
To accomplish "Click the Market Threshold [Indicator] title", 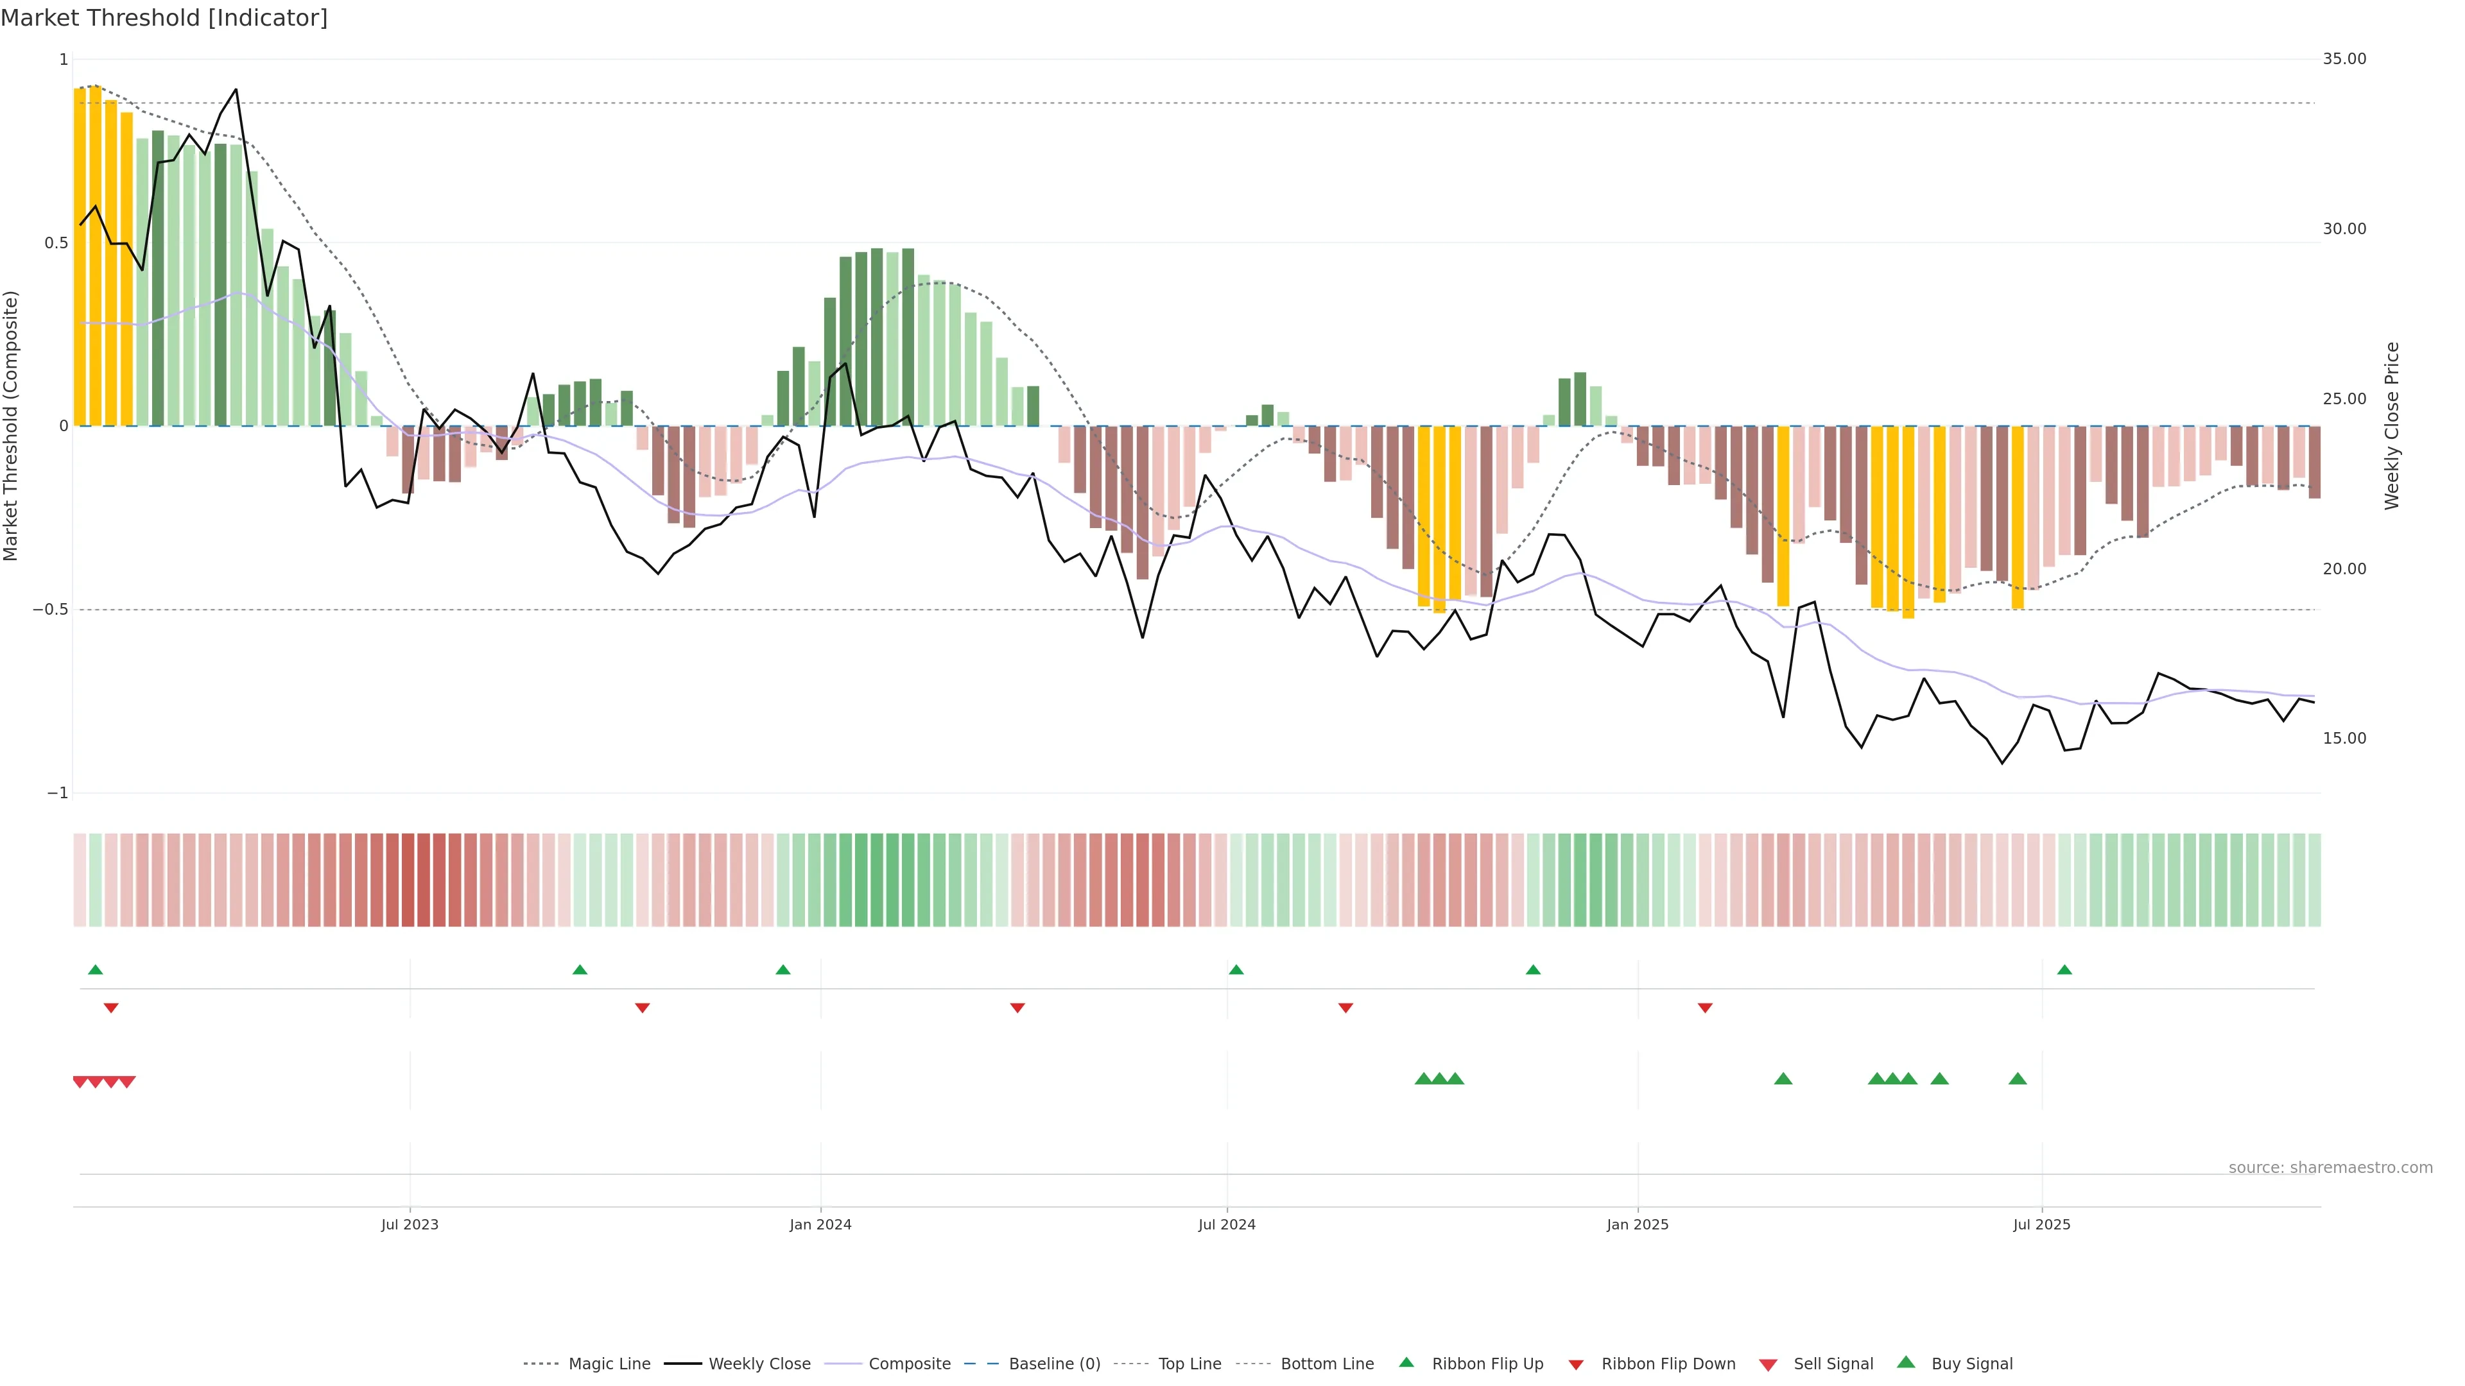I will [164, 17].
